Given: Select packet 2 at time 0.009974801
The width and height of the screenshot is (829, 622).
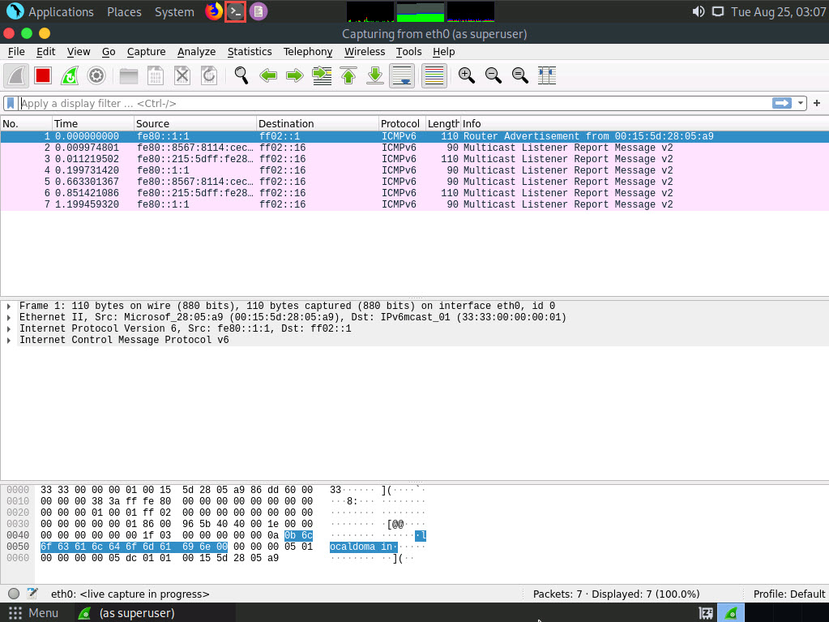Looking at the screenshot, I should coord(415,148).
